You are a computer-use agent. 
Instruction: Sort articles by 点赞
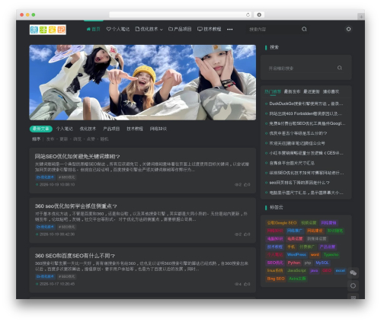(x=91, y=139)
